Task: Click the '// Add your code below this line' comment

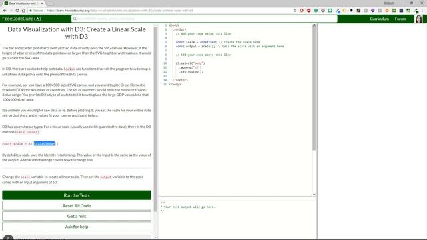Action: pos(203,34)
